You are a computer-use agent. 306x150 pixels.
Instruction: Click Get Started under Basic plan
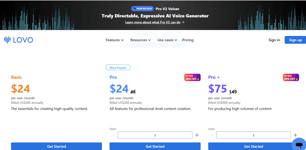point(56,146)
